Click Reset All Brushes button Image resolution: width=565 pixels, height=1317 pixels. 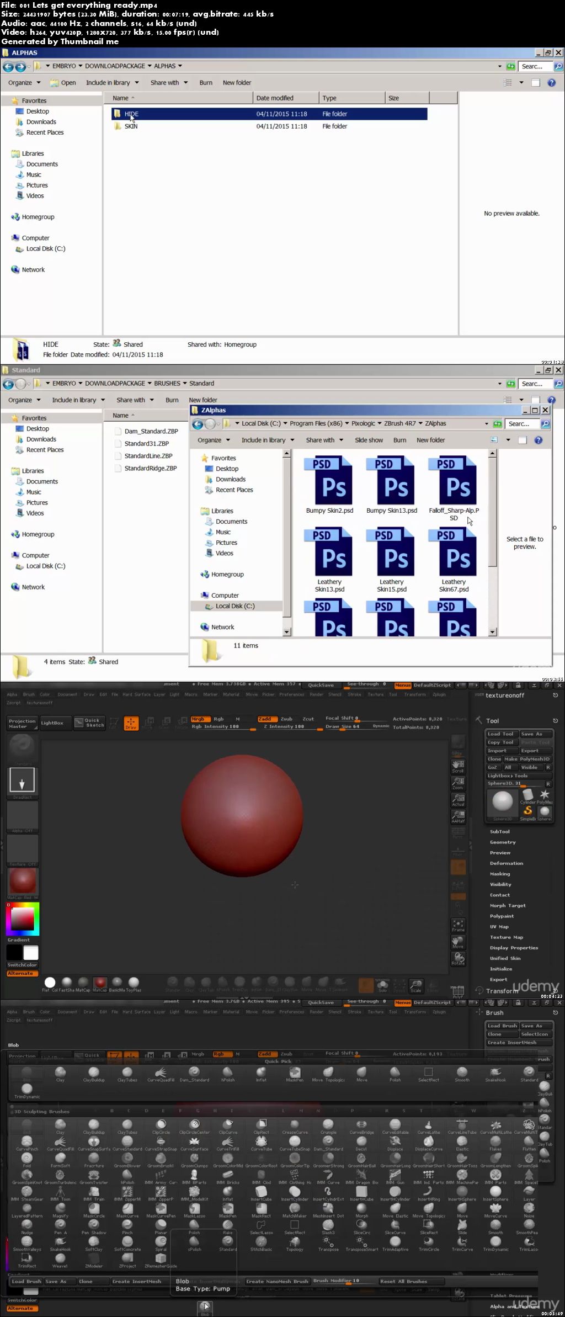(411, 1282)
